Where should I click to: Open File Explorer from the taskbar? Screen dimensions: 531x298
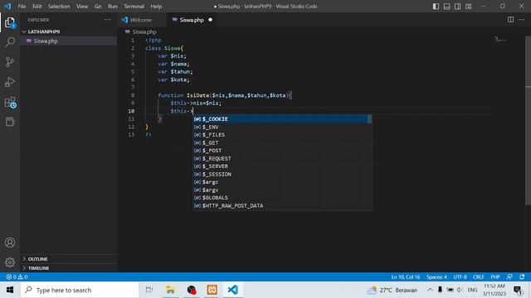pos(170,290)
